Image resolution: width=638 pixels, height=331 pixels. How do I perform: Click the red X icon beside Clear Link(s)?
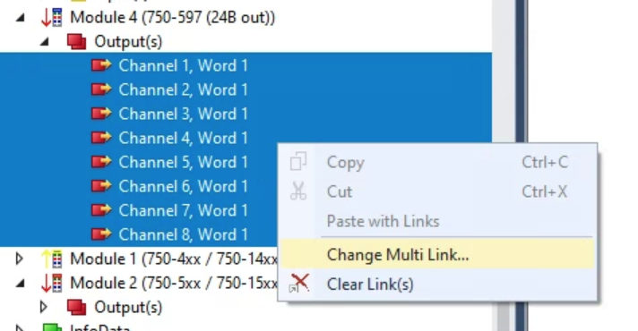299,283
